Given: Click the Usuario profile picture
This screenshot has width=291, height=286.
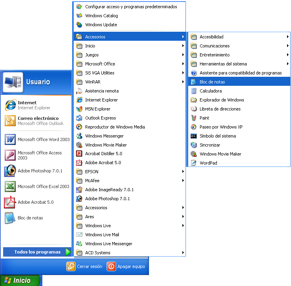Looking at the screenshot, I should tap(13, 82).
